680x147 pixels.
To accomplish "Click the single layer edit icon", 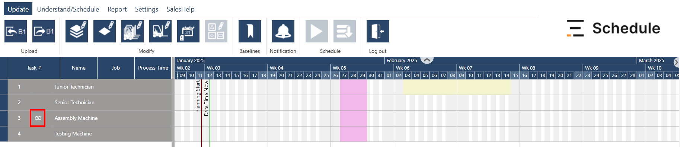I will pyautogui.click(x=105, y=31).
